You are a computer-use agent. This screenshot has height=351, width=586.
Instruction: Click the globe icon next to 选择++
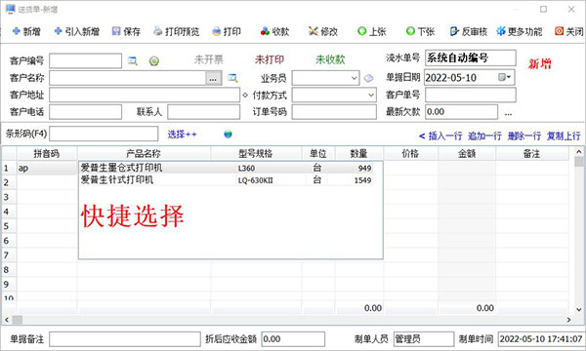(x=228, y=135)
